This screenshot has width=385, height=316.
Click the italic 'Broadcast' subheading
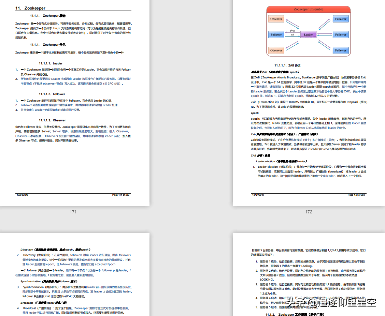pyautogui.click(x=44, y=303)
